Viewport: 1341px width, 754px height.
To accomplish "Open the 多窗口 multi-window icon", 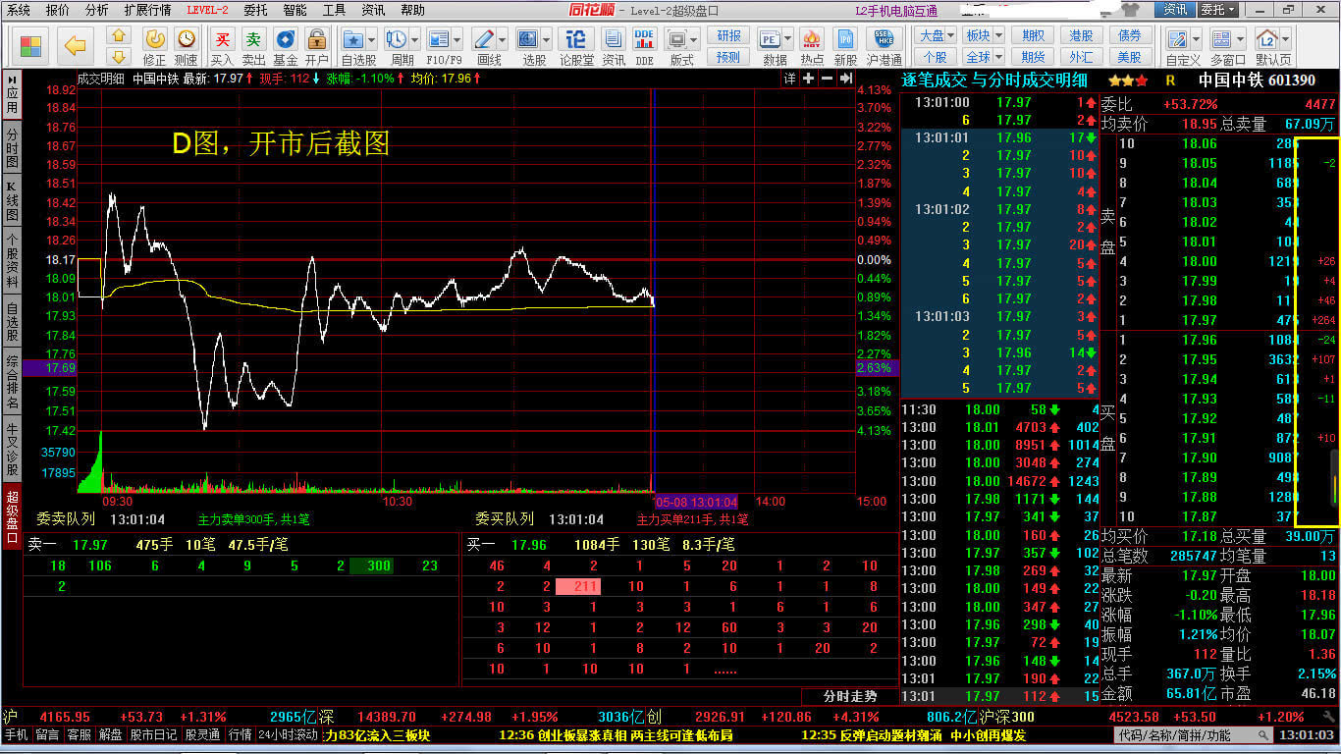I will (1220, 39).
